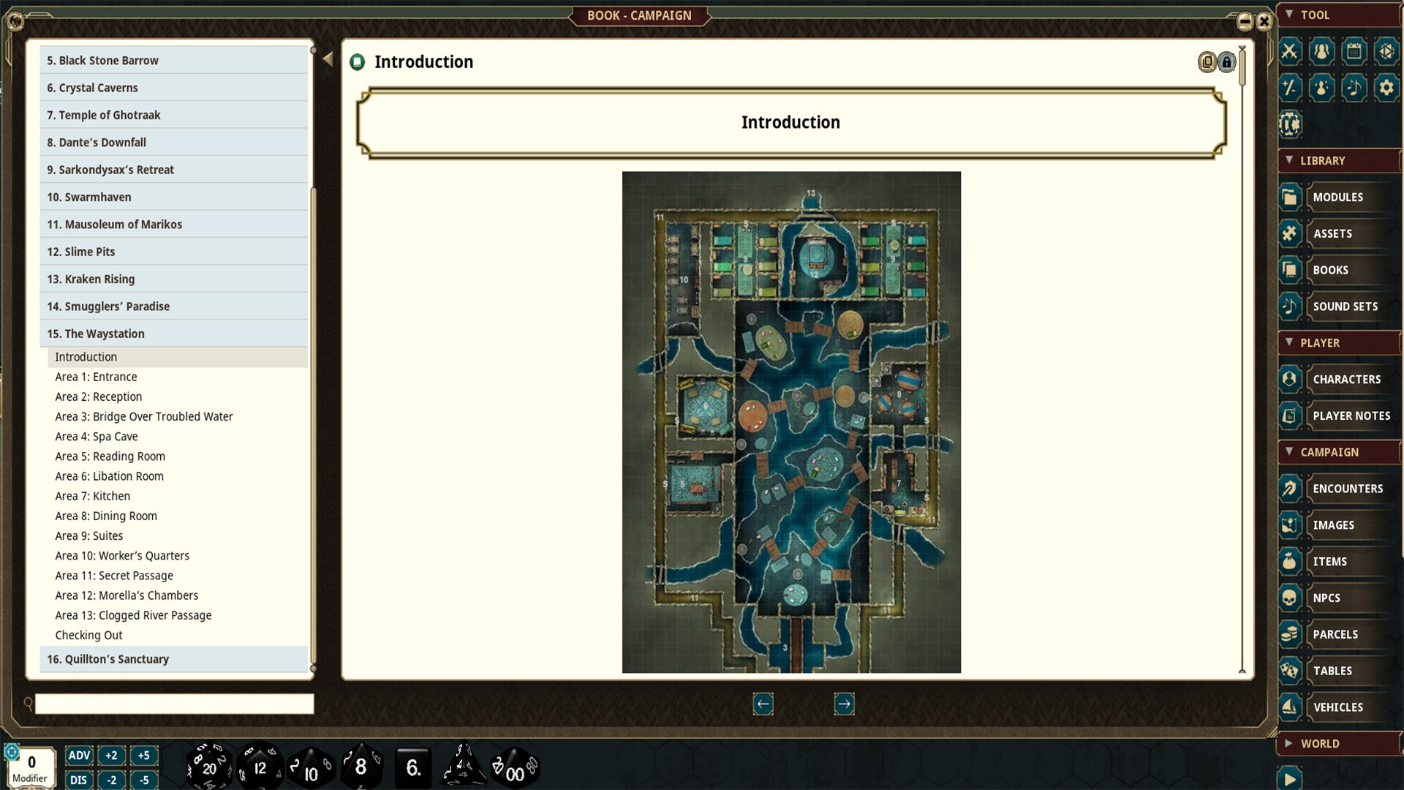The width and height of the screenshot is (1404, 790).
Task: Click the music notes sound tool
Action: point(1354,89)
